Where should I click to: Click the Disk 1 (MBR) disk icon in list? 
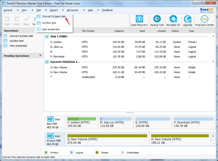tap(47, 36)
